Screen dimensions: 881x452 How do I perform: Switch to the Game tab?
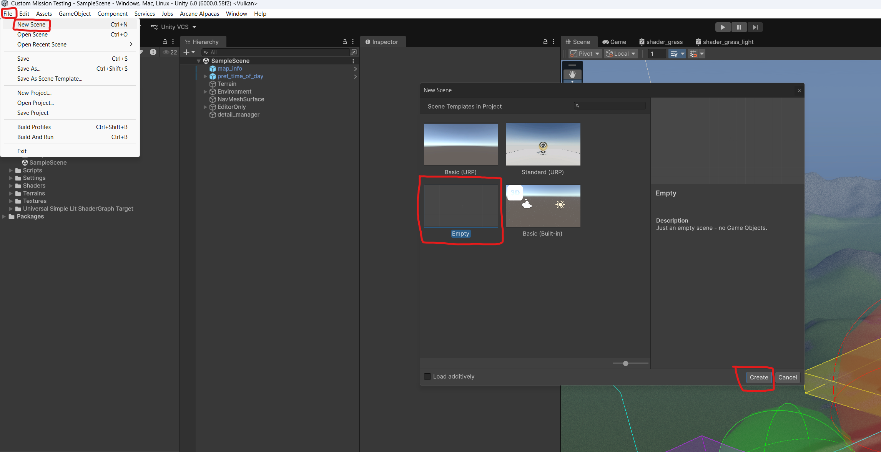[614, 42]
